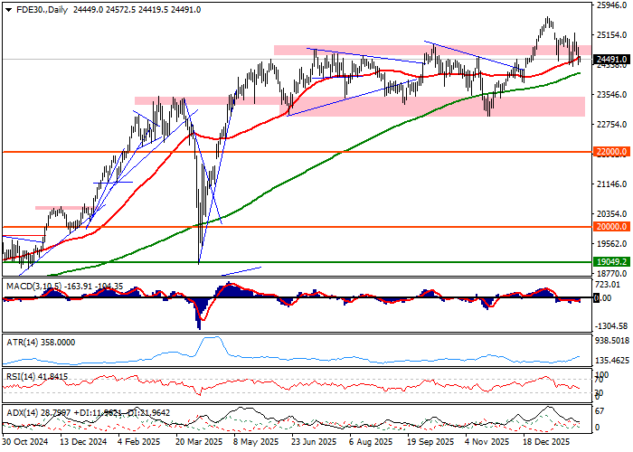The width and height of the screenshot is (633, 452).
Task: Click the orange 22000.0 price level label
Action: (x=612, y=152)
